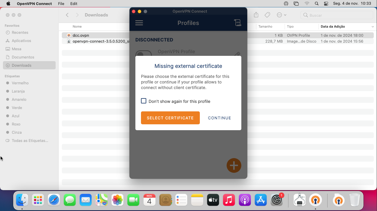Select openvpn-connect disk image file
The width and height of the screenshot is (377, 211).
coord(218,41)
